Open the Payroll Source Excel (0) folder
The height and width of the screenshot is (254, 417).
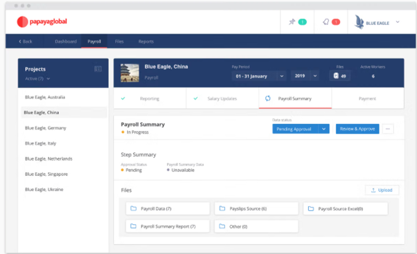pos(345,209)
